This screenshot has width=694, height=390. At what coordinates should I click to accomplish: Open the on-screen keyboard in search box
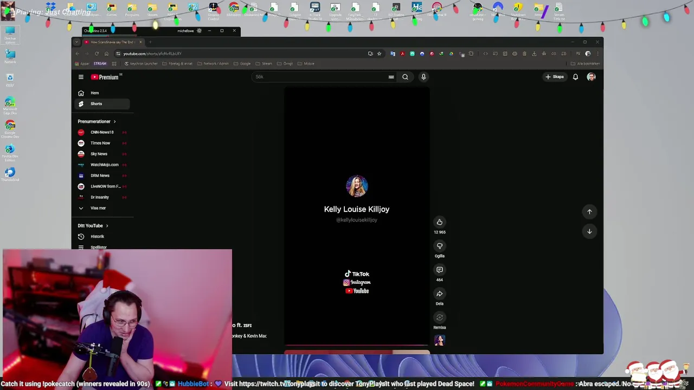tap(391, 77)
